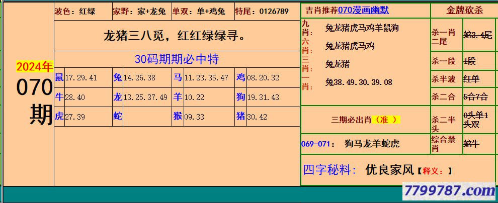Click the 龙 zodiac label in number table
498x203 pixels.
pyautogui.click(x=118, y=97)
